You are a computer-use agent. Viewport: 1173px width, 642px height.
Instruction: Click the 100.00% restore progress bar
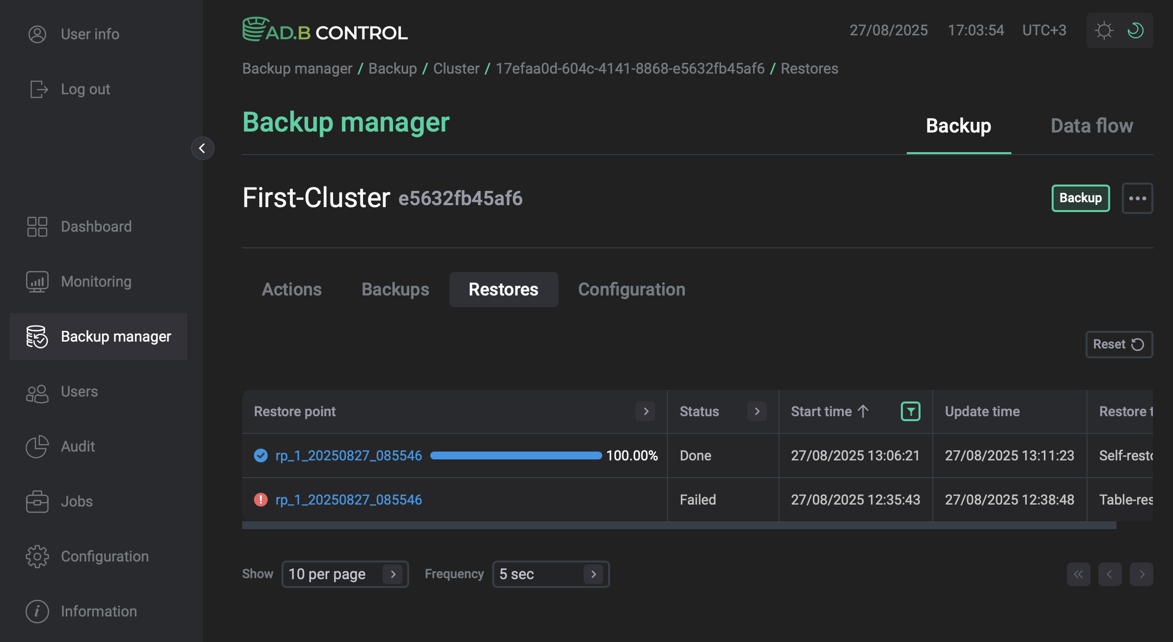pos(516,455)
